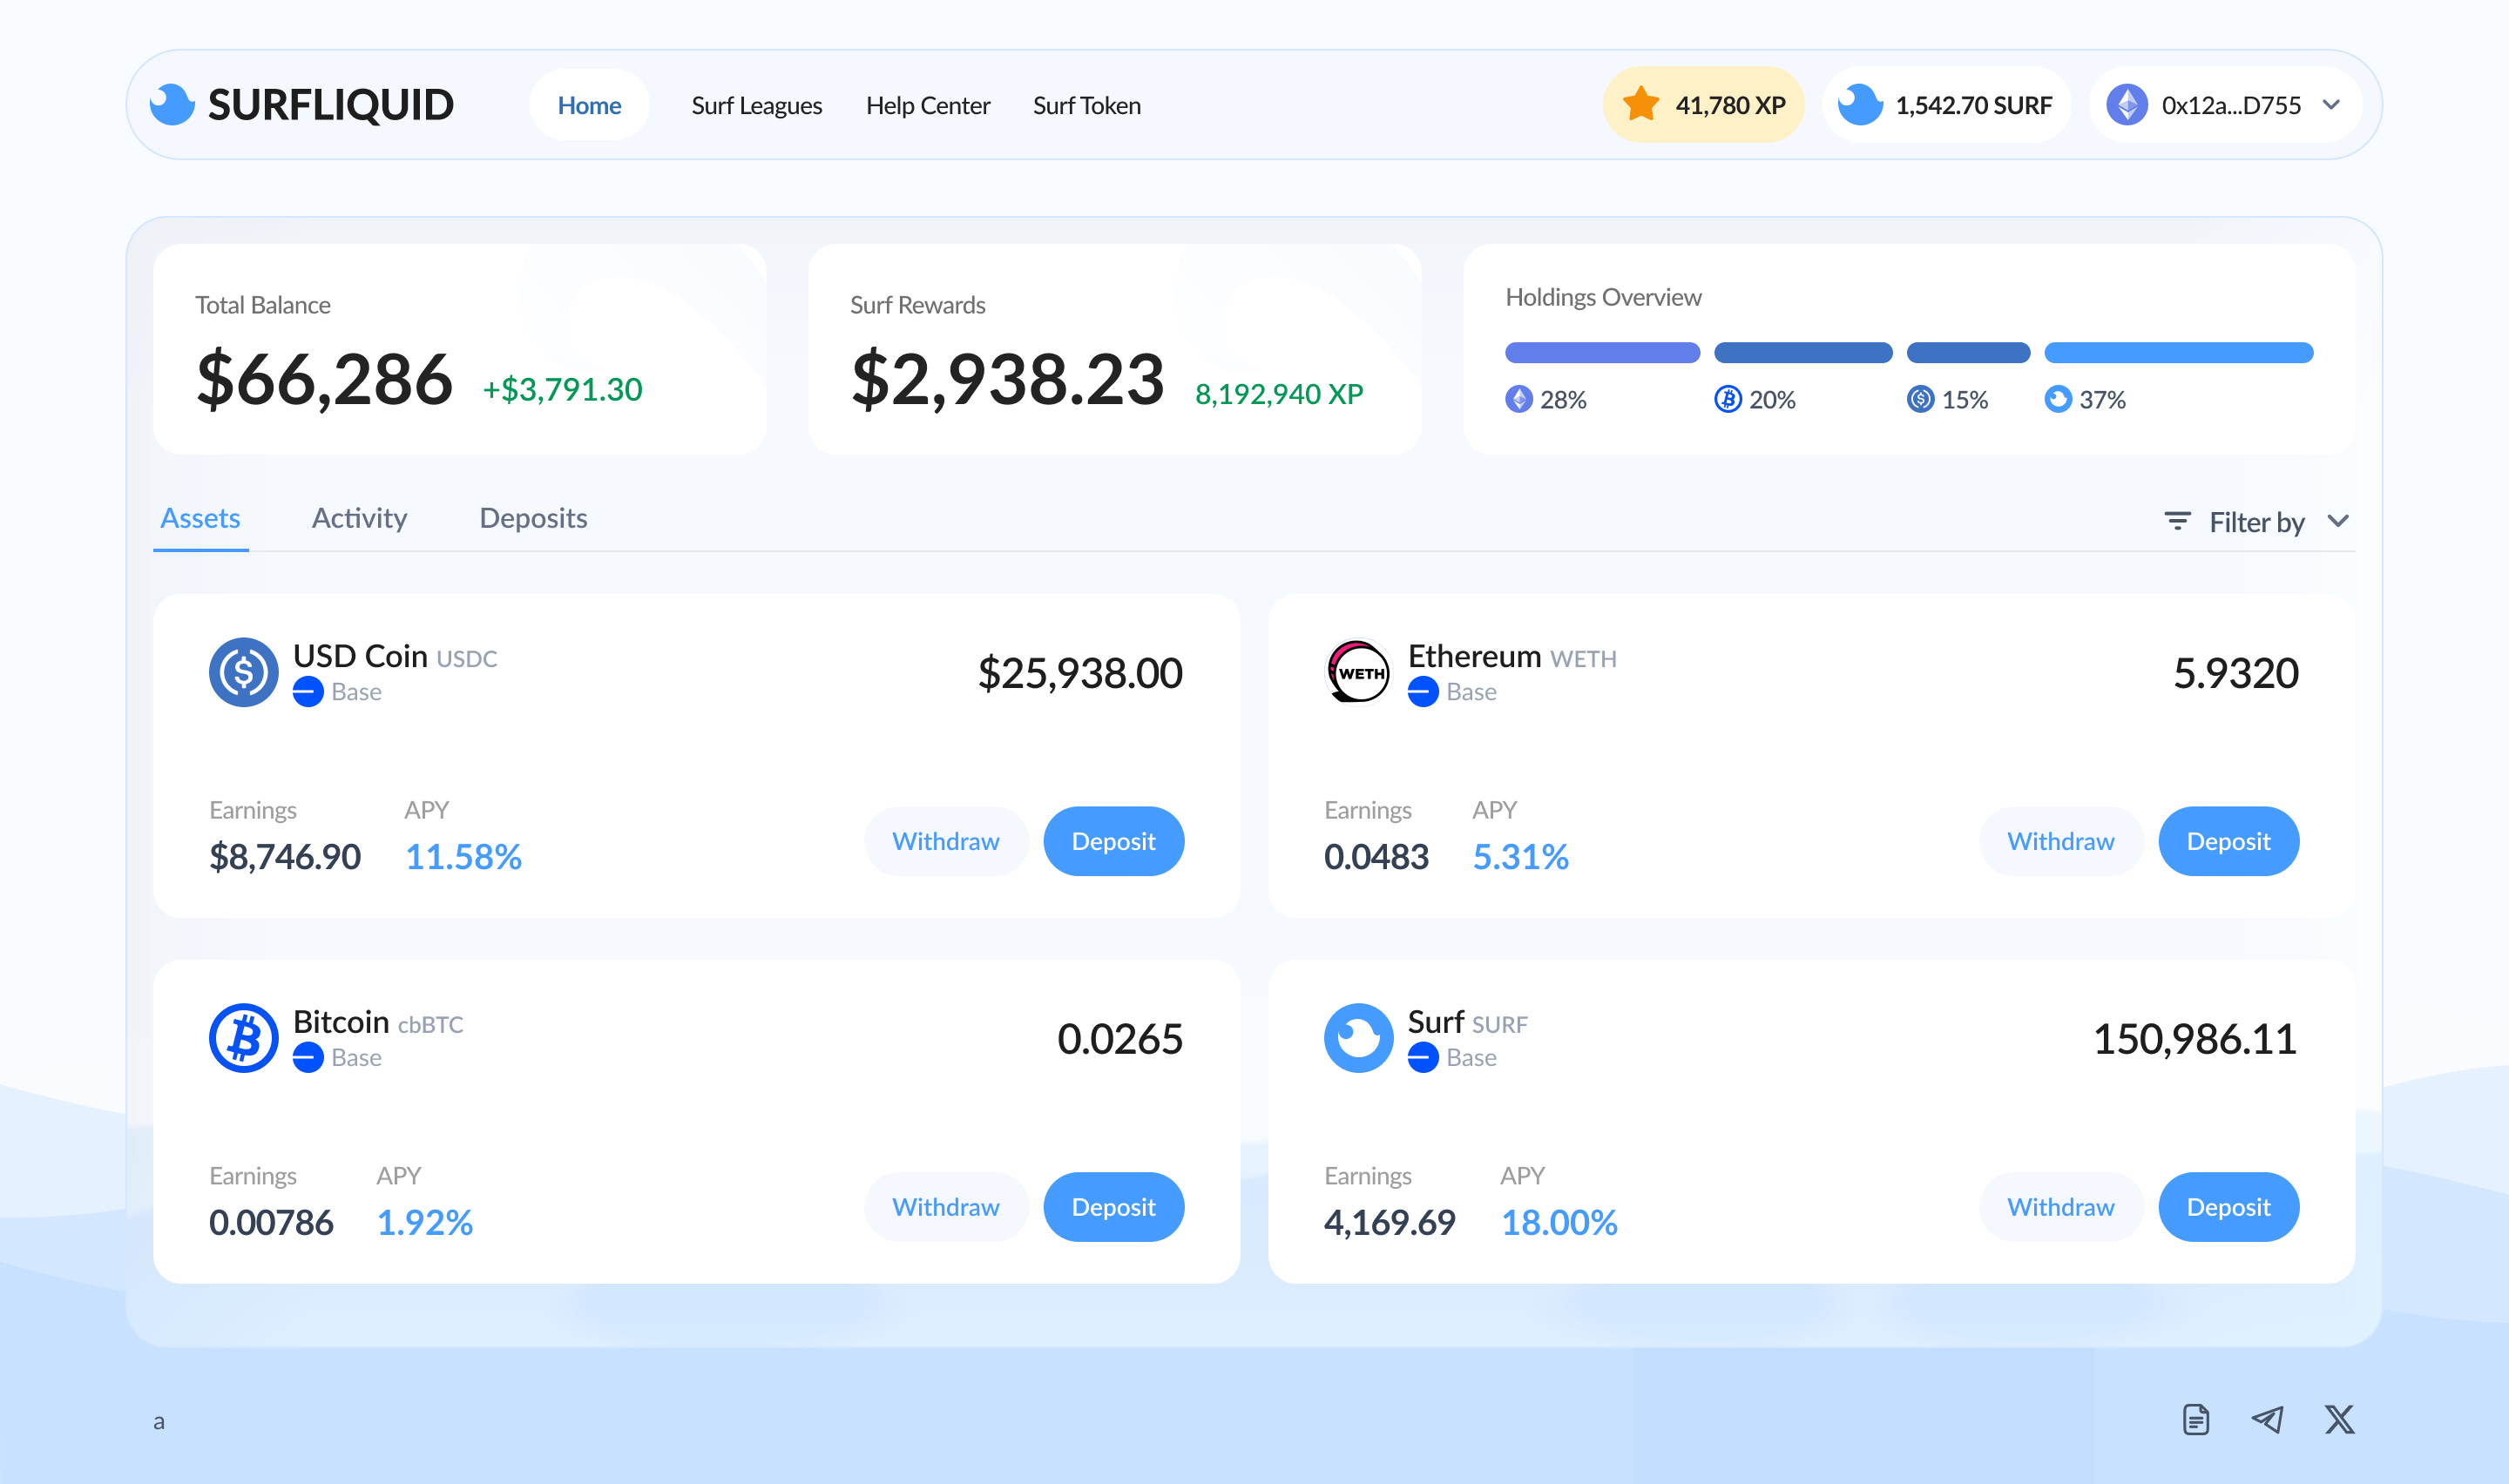Switch to the Activity tab

tap(359, 518)
